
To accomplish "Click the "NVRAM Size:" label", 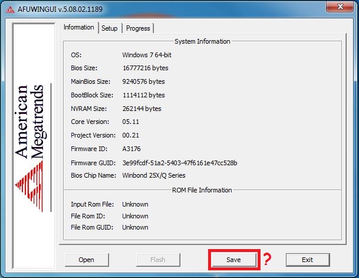I will point(89,109).
